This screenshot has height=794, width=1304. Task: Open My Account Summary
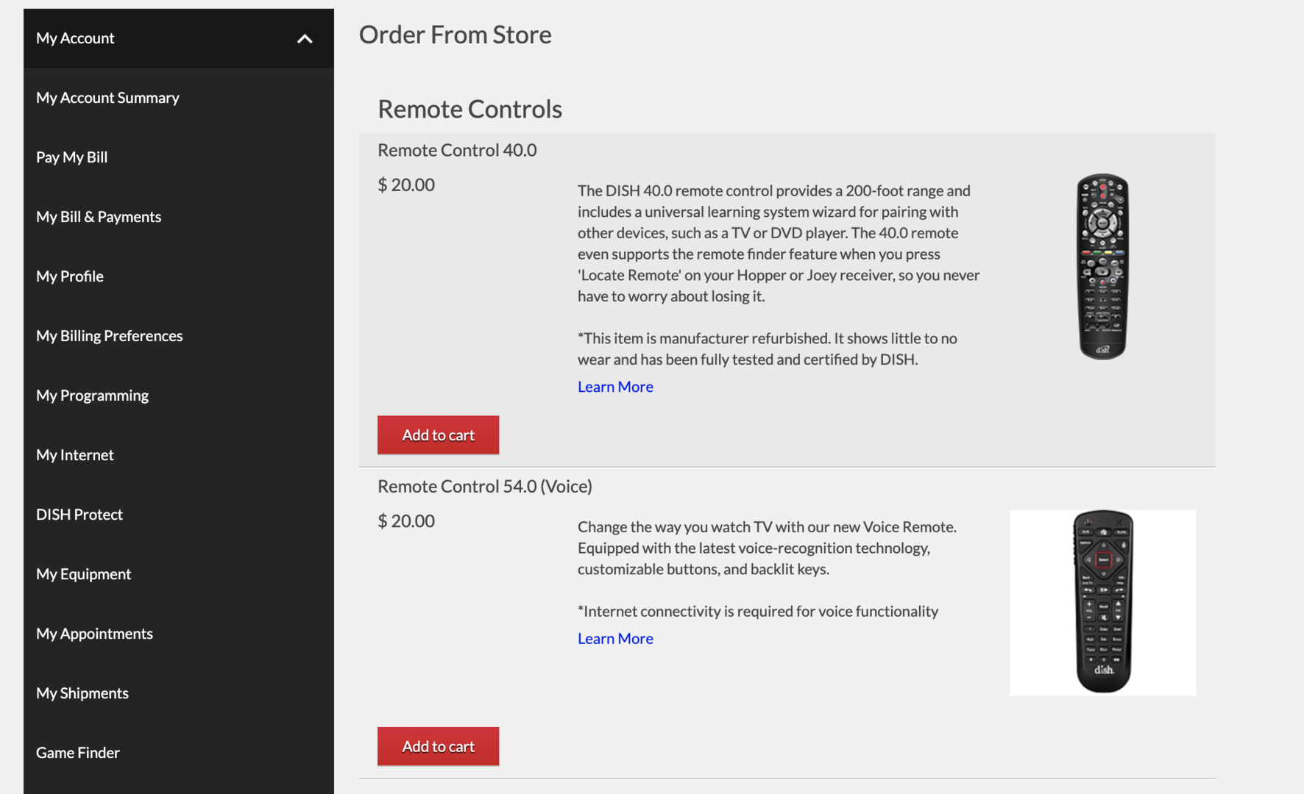coord(108,98)
